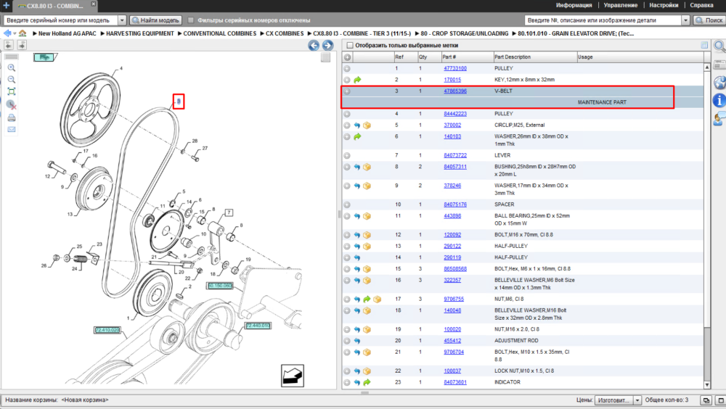Click the info icon on right sidebar
The width and height of the screenshot is (726, 409).
719,100
